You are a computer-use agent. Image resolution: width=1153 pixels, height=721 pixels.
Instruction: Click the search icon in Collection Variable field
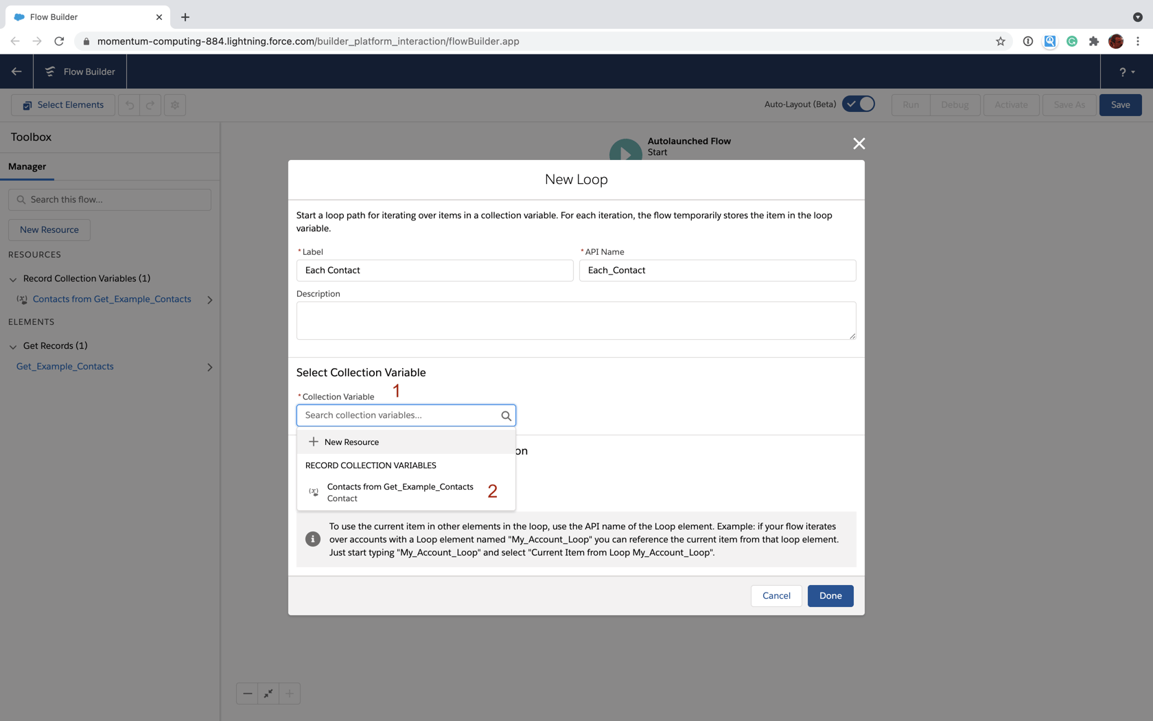click(x=506, y=415)
